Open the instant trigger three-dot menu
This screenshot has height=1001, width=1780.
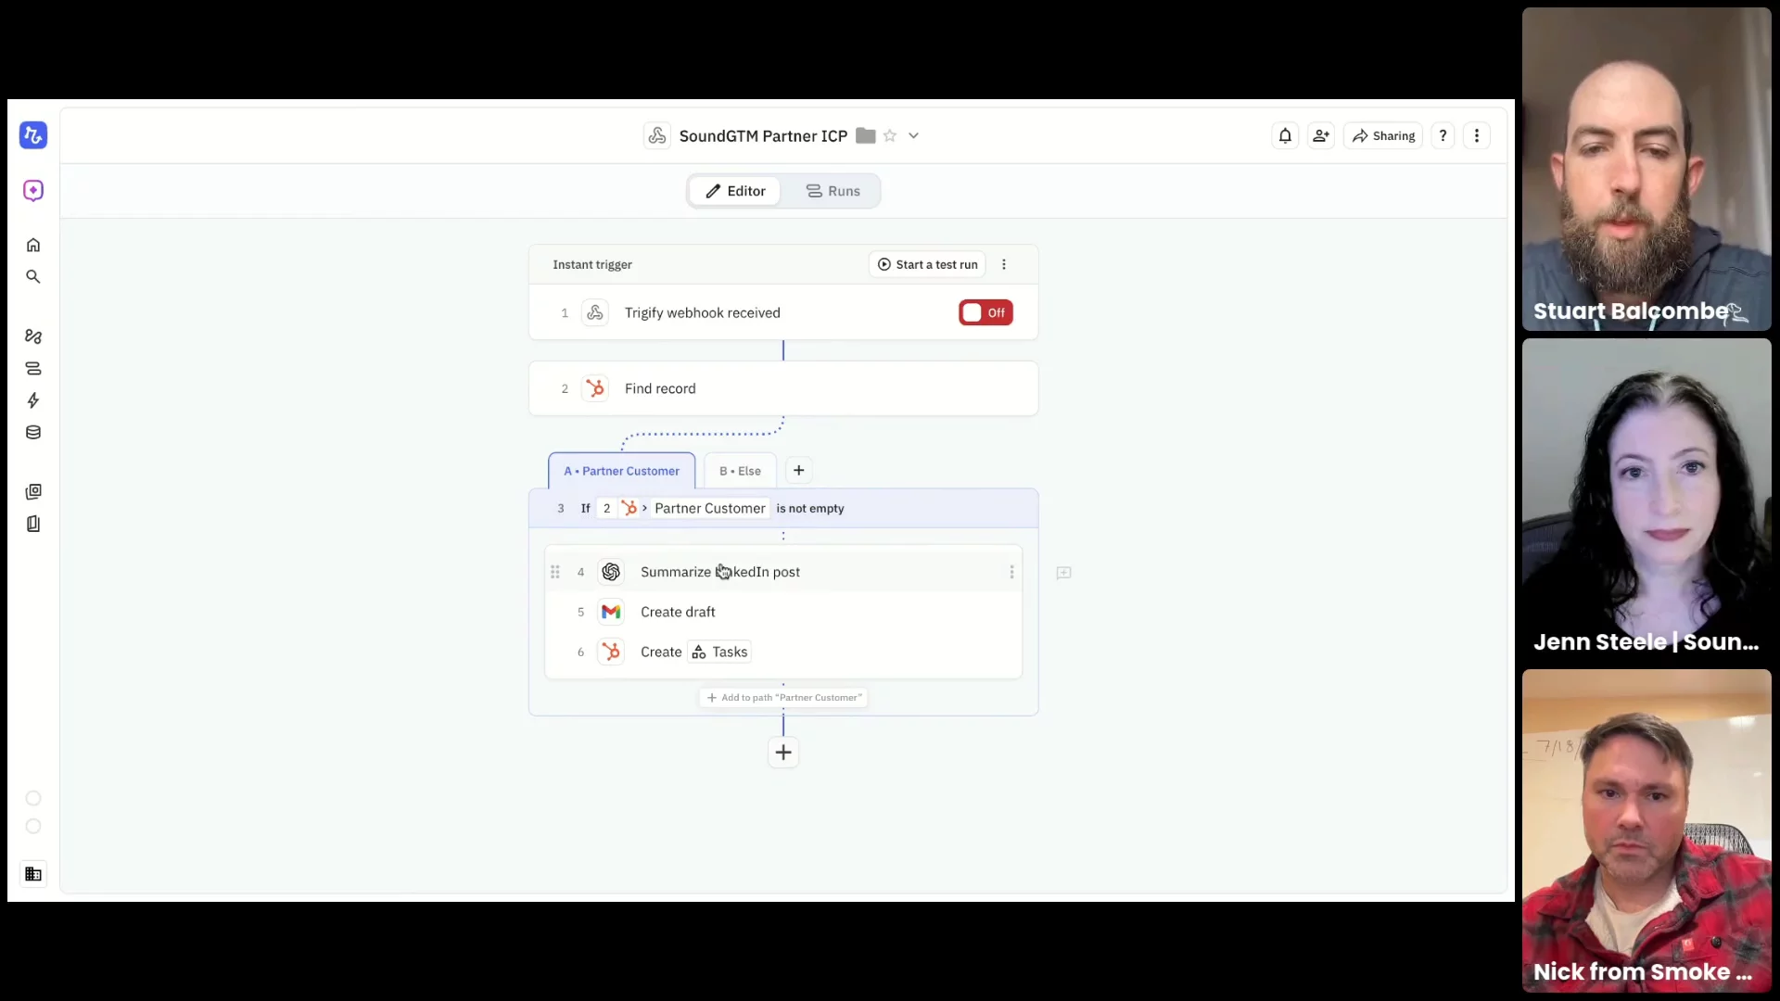pos(1003,265)
